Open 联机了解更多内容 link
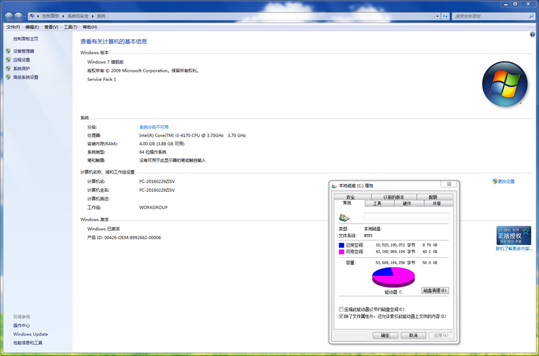539x356 pixels. (513, 248)
